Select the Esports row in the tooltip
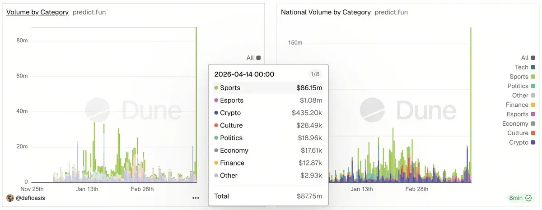 click(x=268, y=100)
